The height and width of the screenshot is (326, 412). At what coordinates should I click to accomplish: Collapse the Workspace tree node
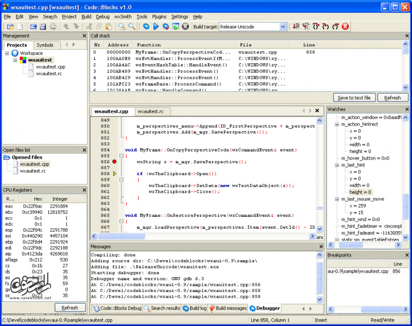(x=7, y=53)
